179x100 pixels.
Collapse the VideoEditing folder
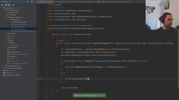(x=8, y=20)
